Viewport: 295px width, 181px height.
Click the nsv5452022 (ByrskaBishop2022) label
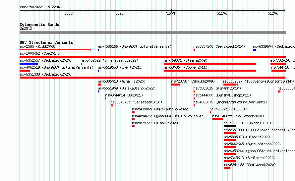coord(109,60)
